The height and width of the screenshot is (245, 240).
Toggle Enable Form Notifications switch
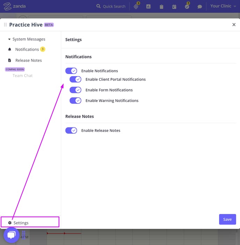pos(75,90)
